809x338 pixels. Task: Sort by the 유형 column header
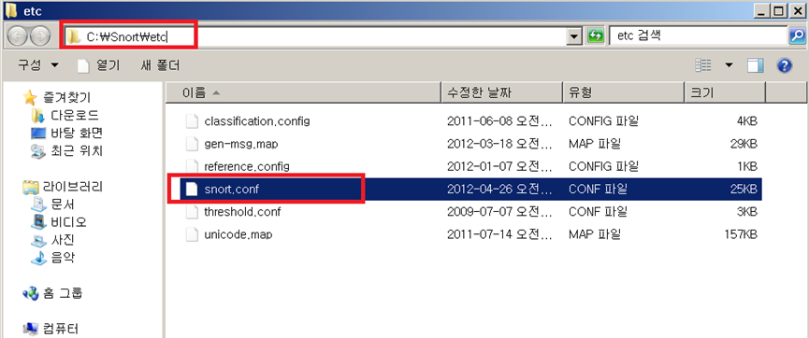623,92
